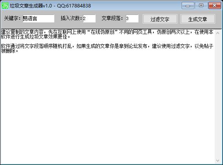
Task: Place cursor in second paragraph starting 软件通过
Action: pos(107,48)
